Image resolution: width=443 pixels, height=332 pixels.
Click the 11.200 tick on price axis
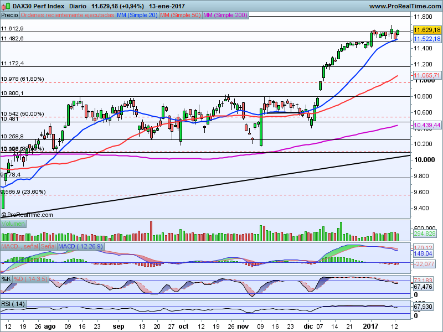(423, 64)
